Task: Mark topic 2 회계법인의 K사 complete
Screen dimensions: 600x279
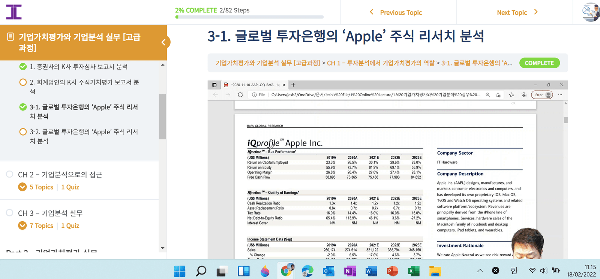Action: click(x=23, y=82)
